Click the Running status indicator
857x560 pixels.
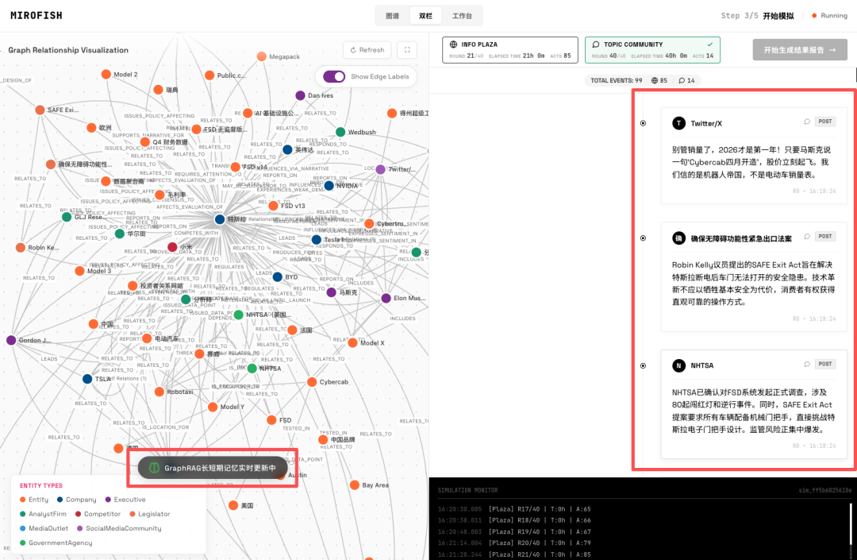pos(829,16)
